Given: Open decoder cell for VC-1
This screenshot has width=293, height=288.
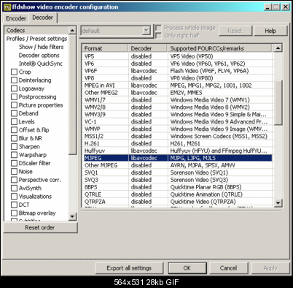Looking at the screenshot, I should pos(148,122).
